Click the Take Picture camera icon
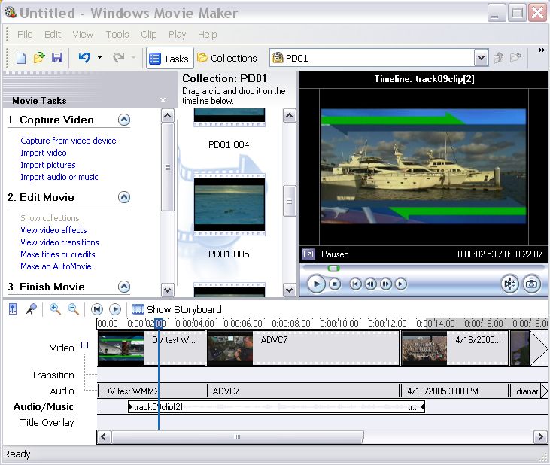The width and height of the screenshot is (550, 465). pos(532,284)
